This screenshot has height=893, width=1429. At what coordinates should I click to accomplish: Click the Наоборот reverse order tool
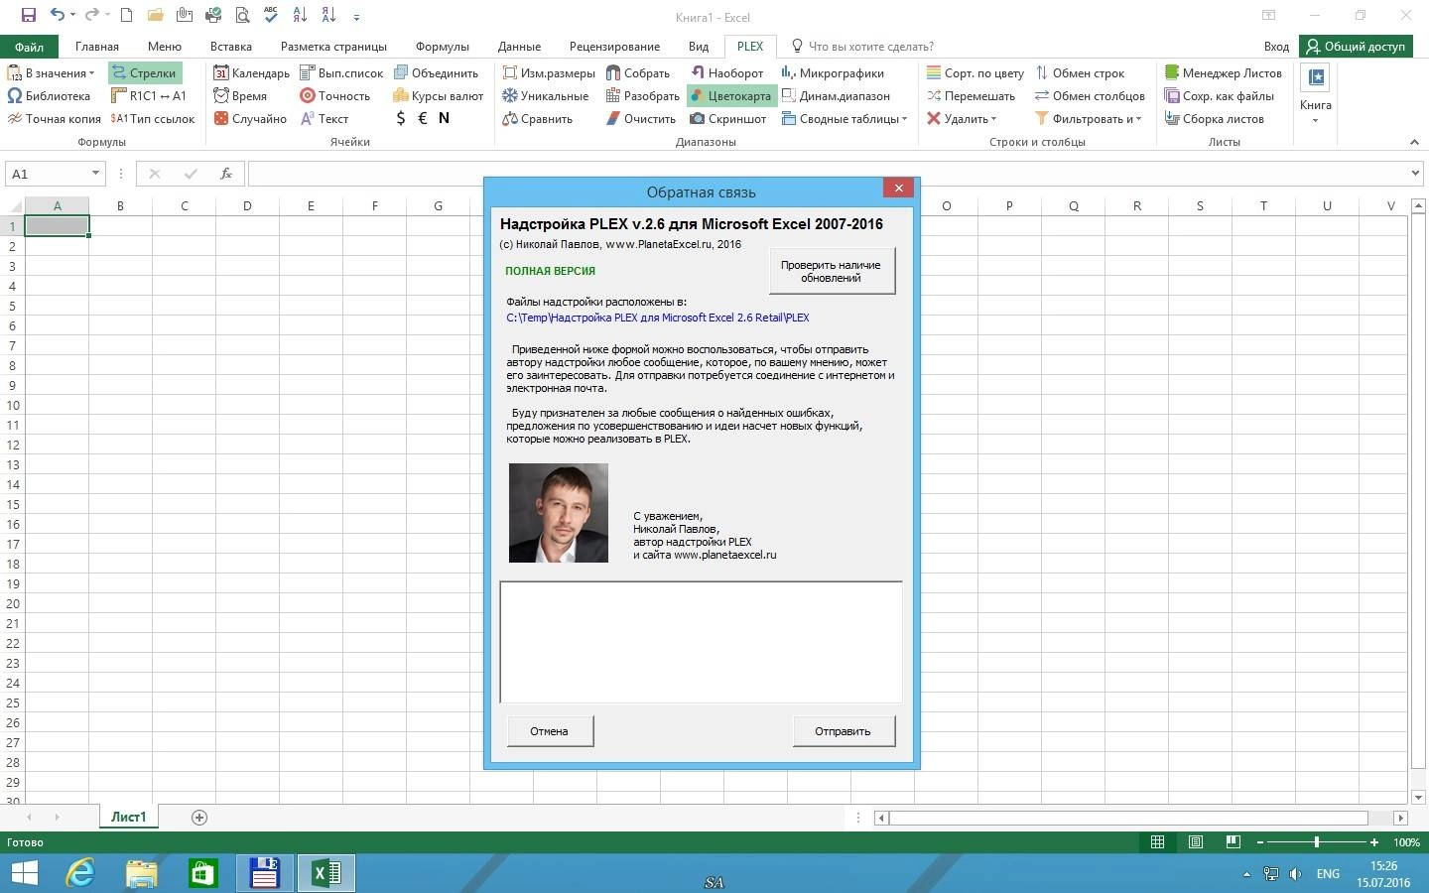point(726,73)
